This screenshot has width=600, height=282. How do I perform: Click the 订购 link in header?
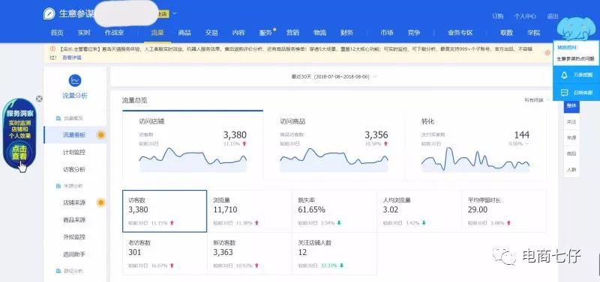click(x=497, y=16)
